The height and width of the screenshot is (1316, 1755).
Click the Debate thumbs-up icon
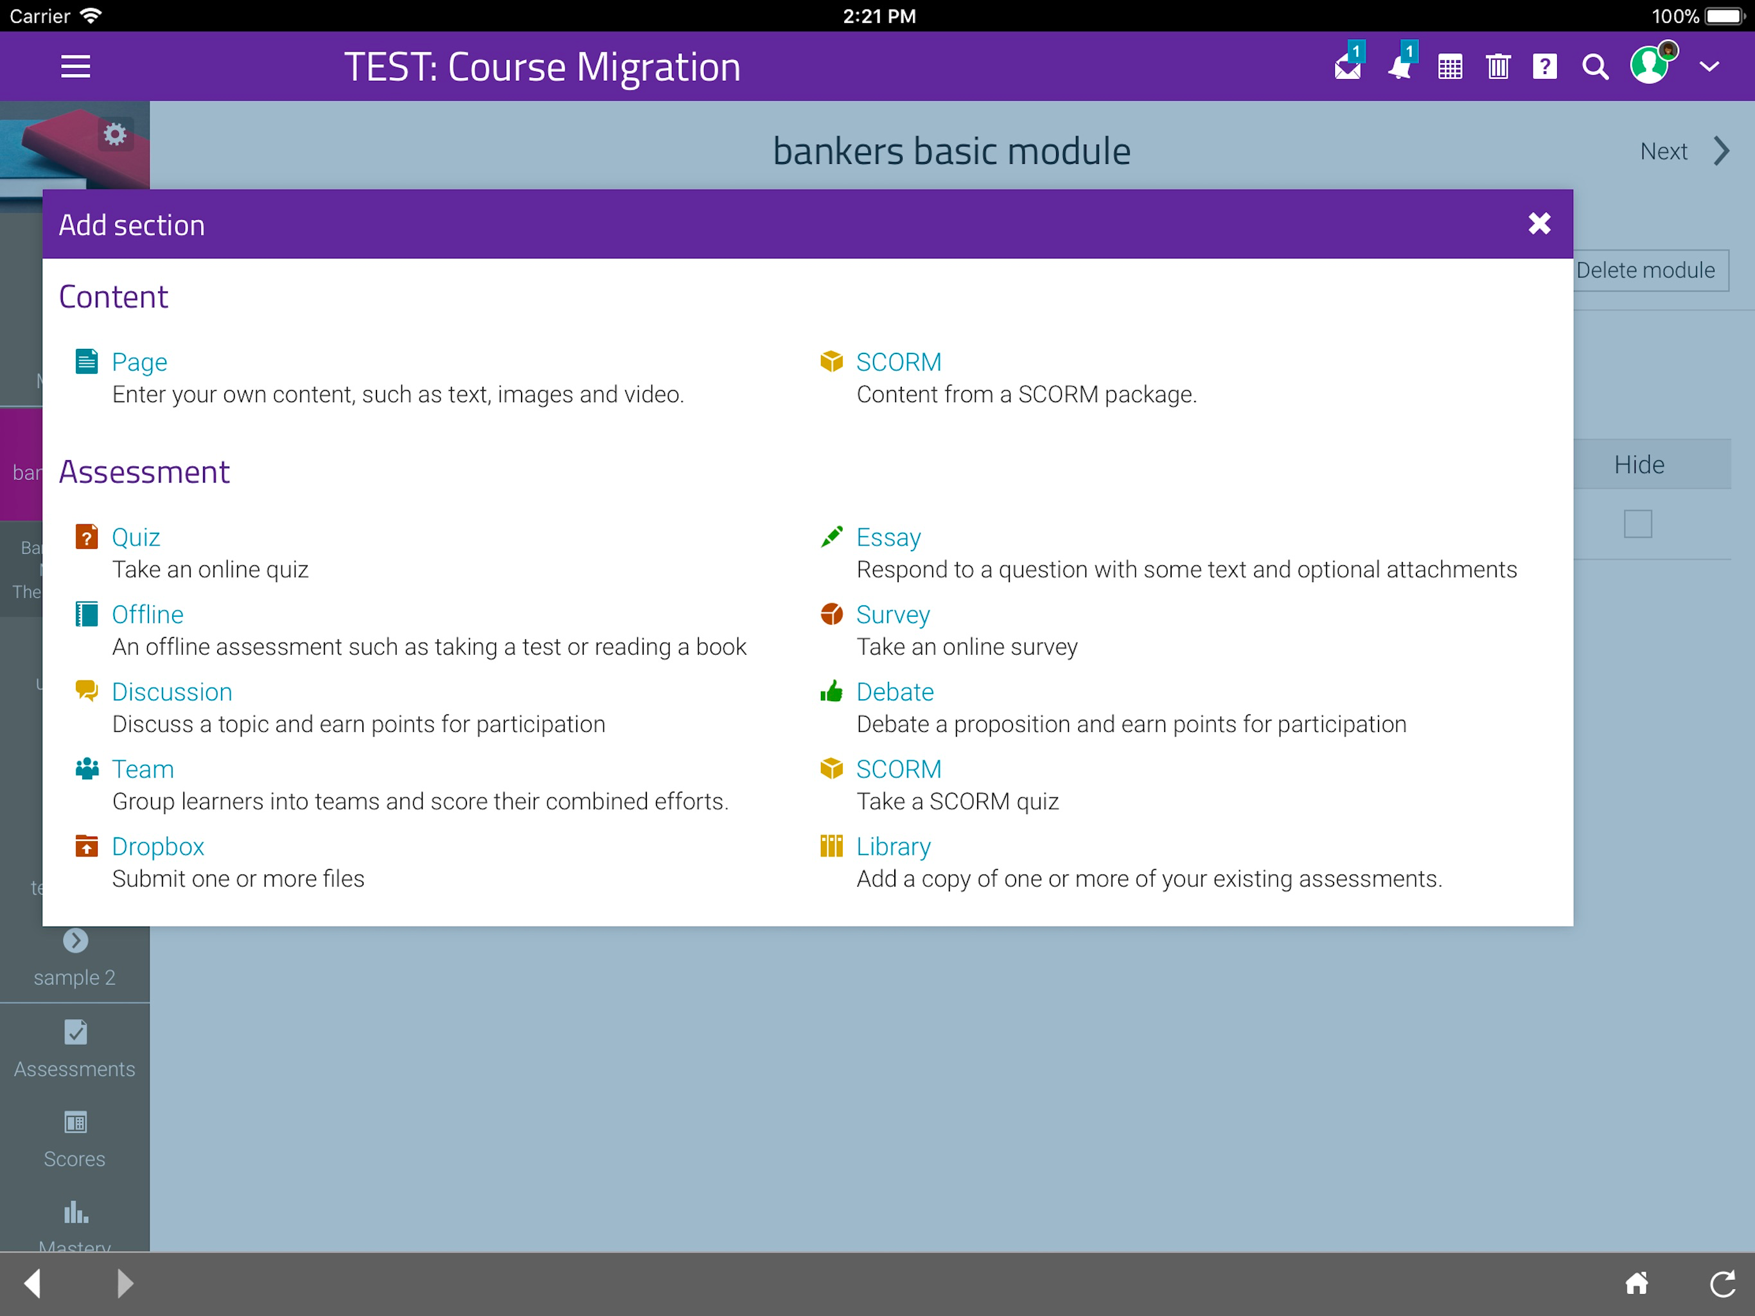pyautogui.click(x=831, y=691)
